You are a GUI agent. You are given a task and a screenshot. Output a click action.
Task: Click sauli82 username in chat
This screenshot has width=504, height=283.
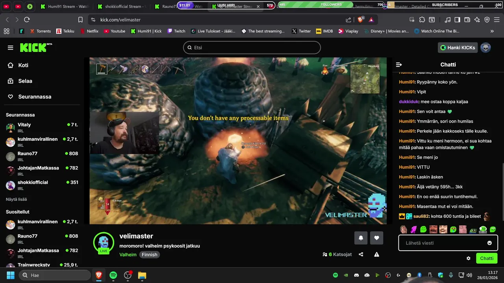[422, 216]
